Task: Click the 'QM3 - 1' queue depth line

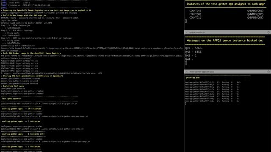Action: click(x=191, y=56)
